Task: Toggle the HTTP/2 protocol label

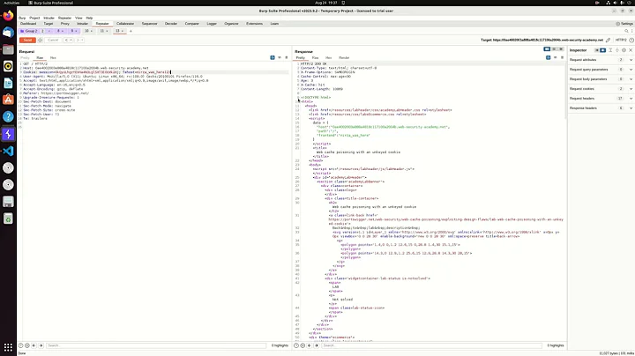Action: (621, 40)
